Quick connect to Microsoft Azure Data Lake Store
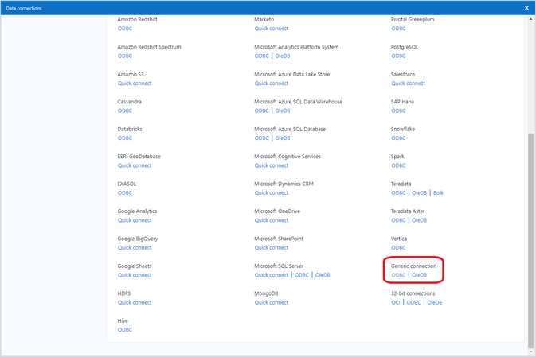The image size is (536, 357). (272, 83)
